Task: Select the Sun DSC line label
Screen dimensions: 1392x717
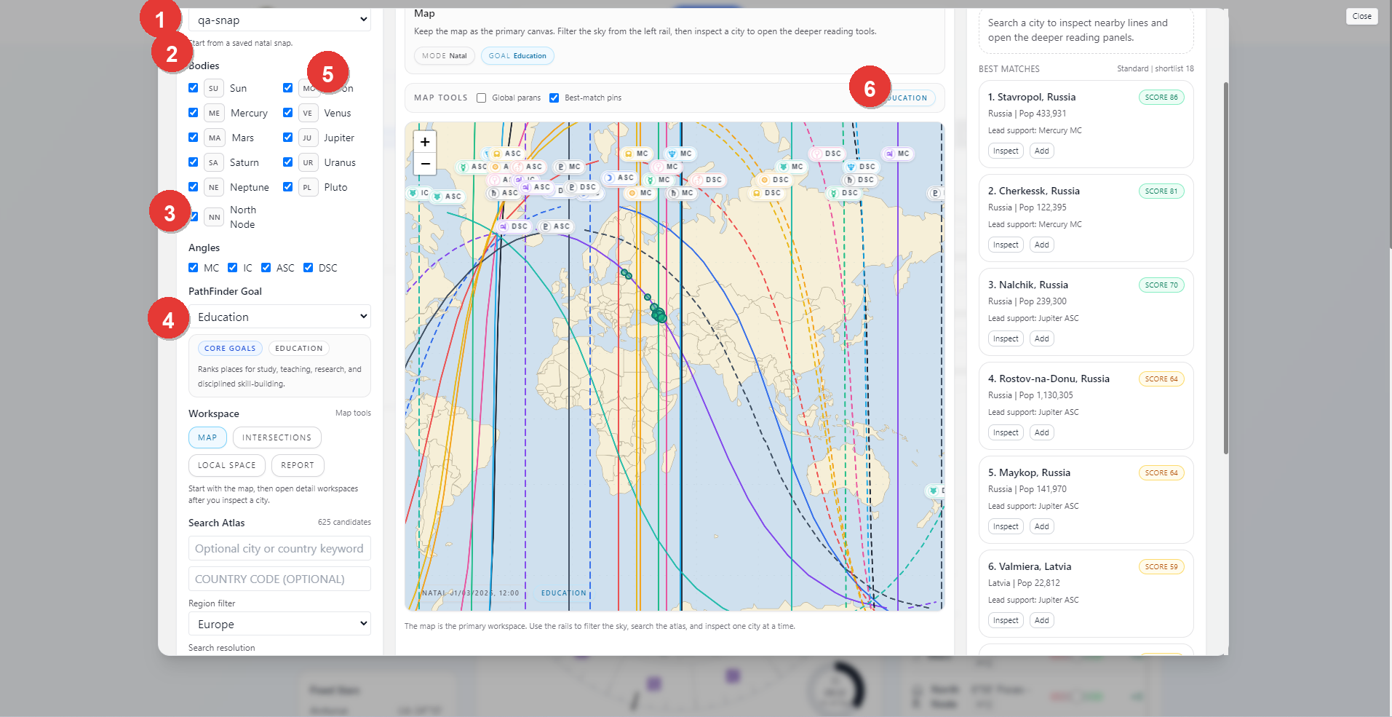Action: pos(774,180)
